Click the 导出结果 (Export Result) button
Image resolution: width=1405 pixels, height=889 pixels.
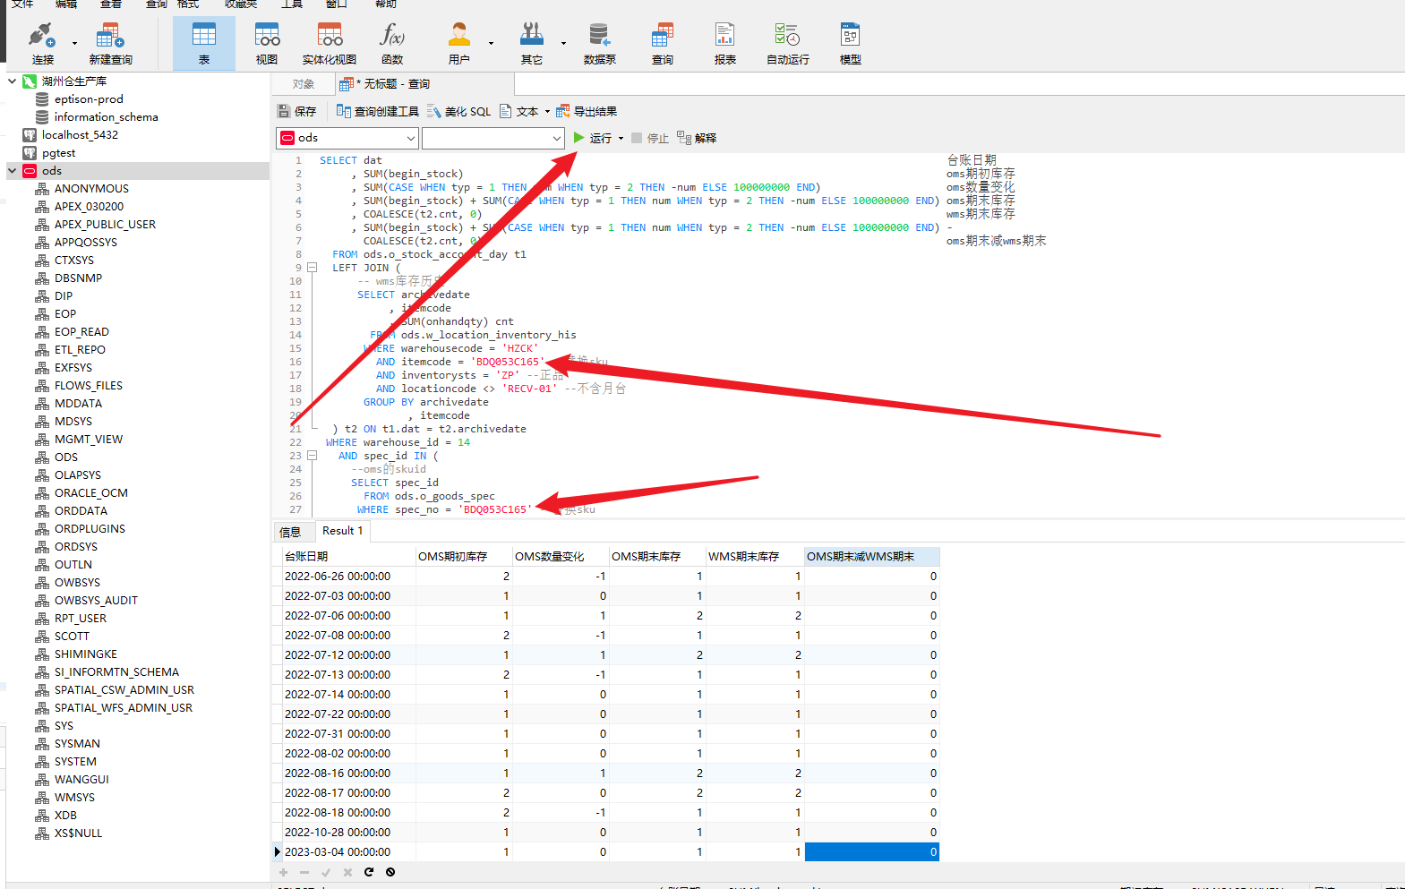tap(587, 112)
